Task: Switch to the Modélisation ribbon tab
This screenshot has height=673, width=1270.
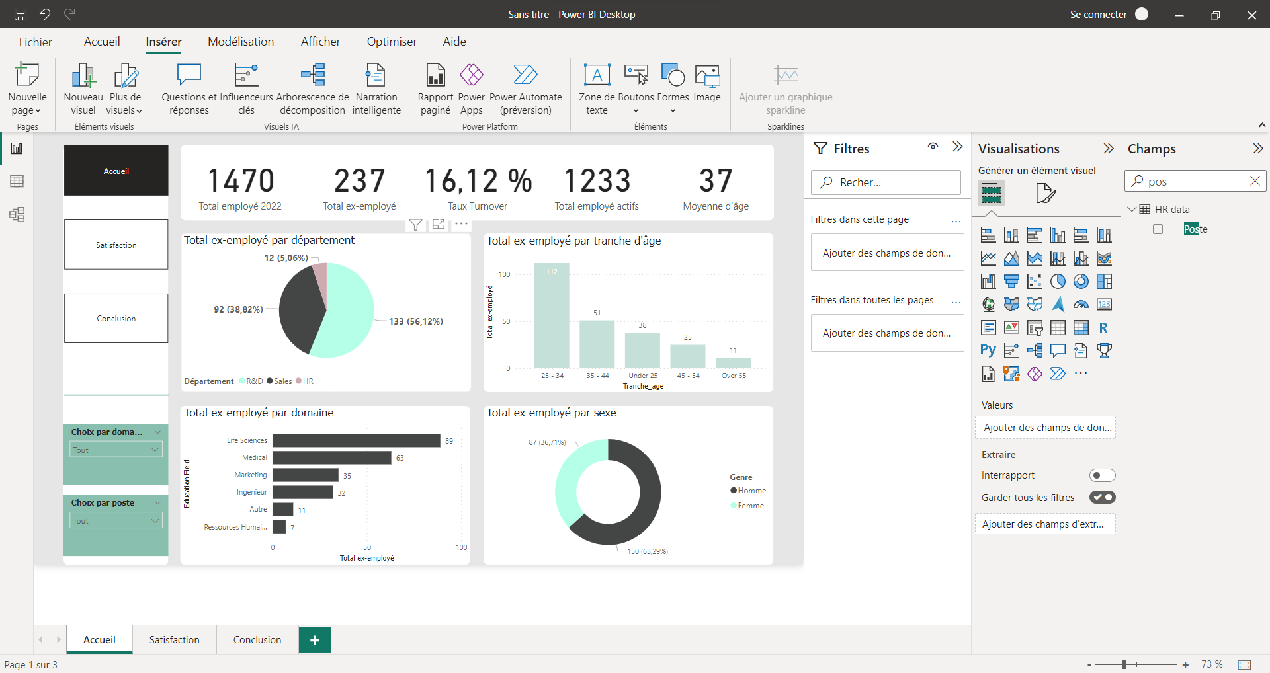Action: 241,41
